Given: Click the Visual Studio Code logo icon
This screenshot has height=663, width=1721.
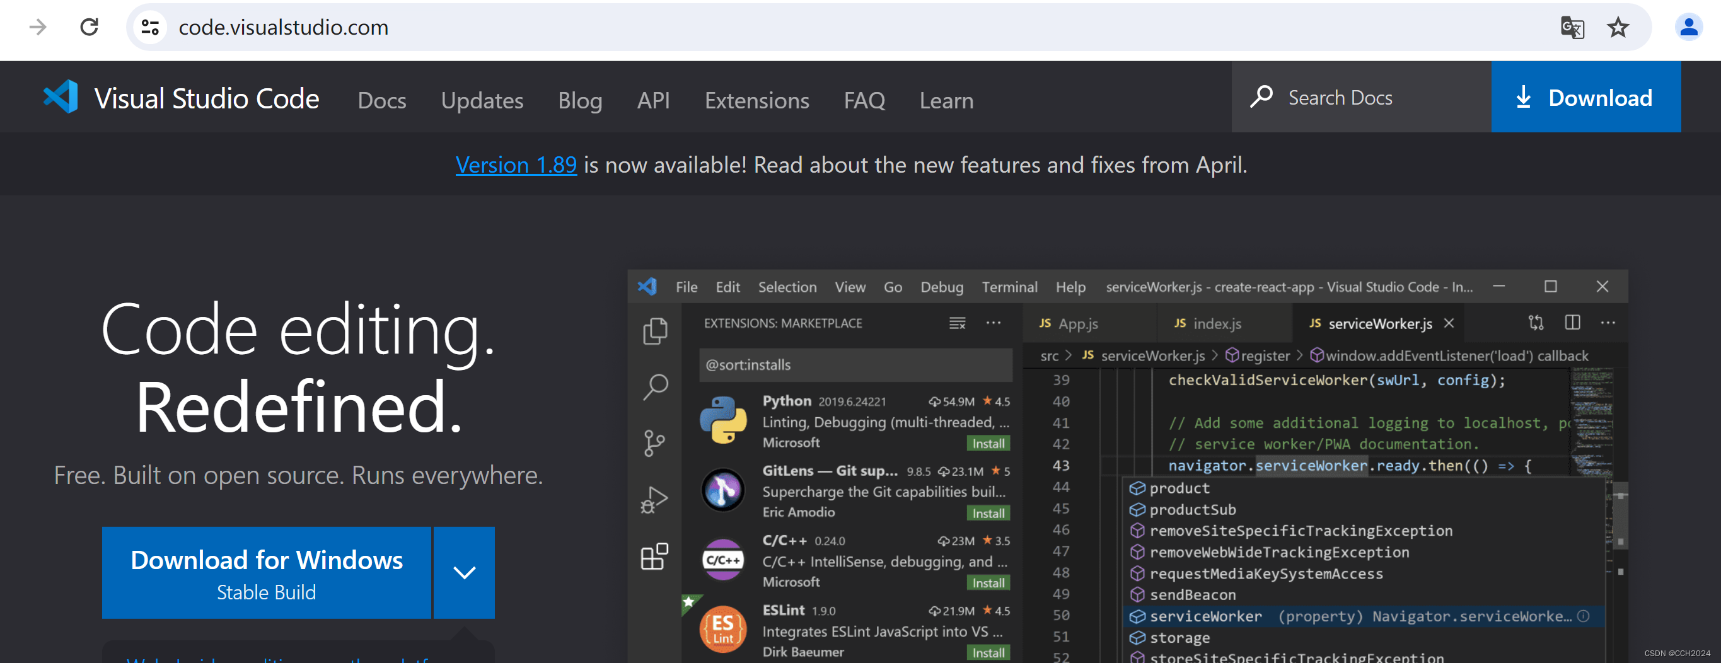Looking at the screenshot, I should pos(61,98).
